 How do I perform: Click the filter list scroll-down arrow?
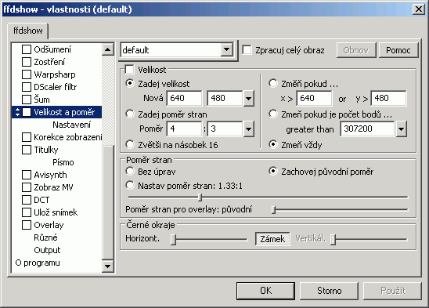coord(108,266)
